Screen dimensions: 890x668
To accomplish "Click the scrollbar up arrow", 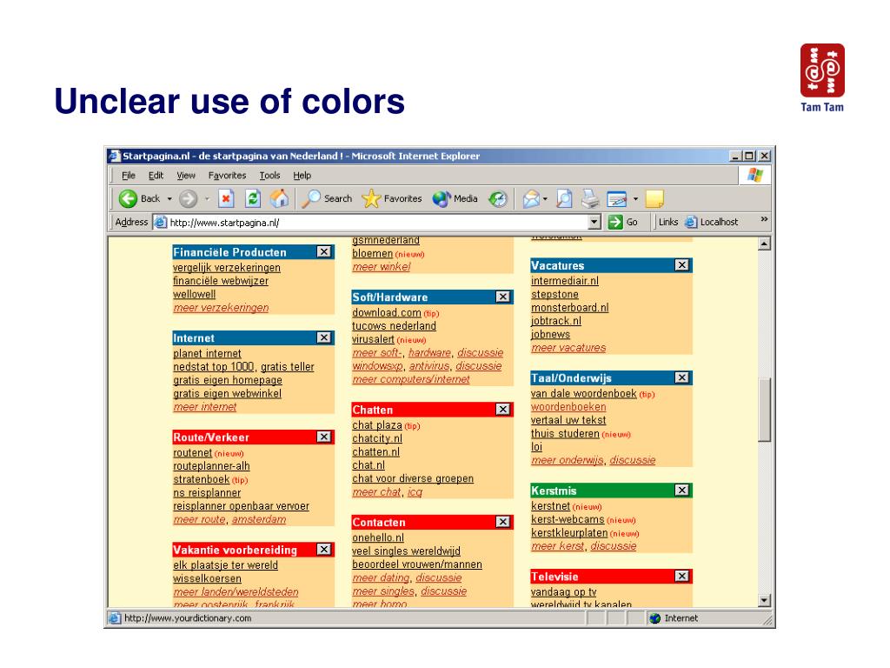I will click(765, 244).
